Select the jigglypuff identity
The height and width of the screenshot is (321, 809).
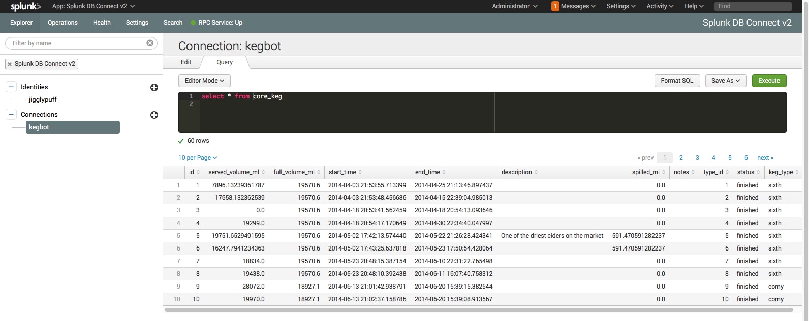coord(43,100)
